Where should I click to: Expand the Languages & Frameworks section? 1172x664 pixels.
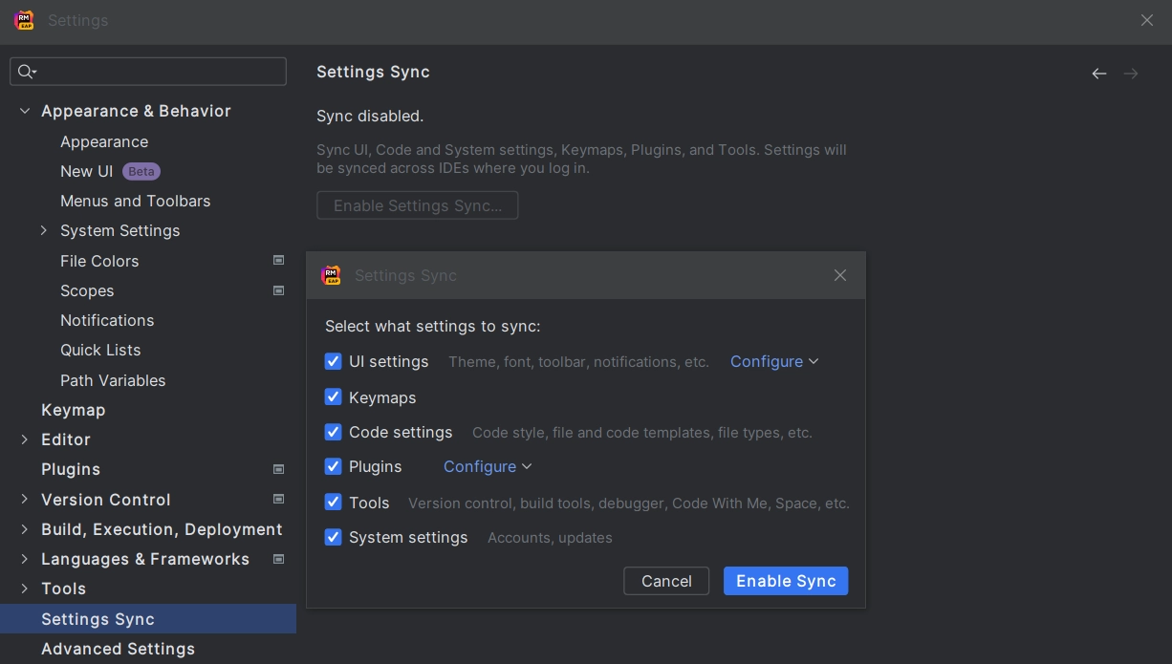(25, 559)
